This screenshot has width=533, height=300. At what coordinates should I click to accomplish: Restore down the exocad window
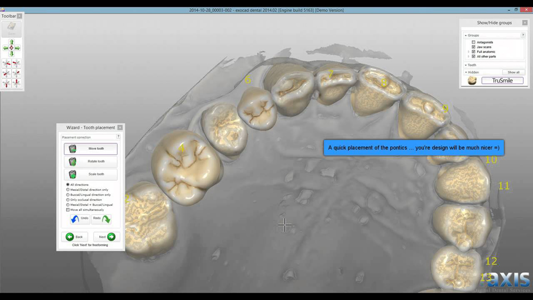516,10
